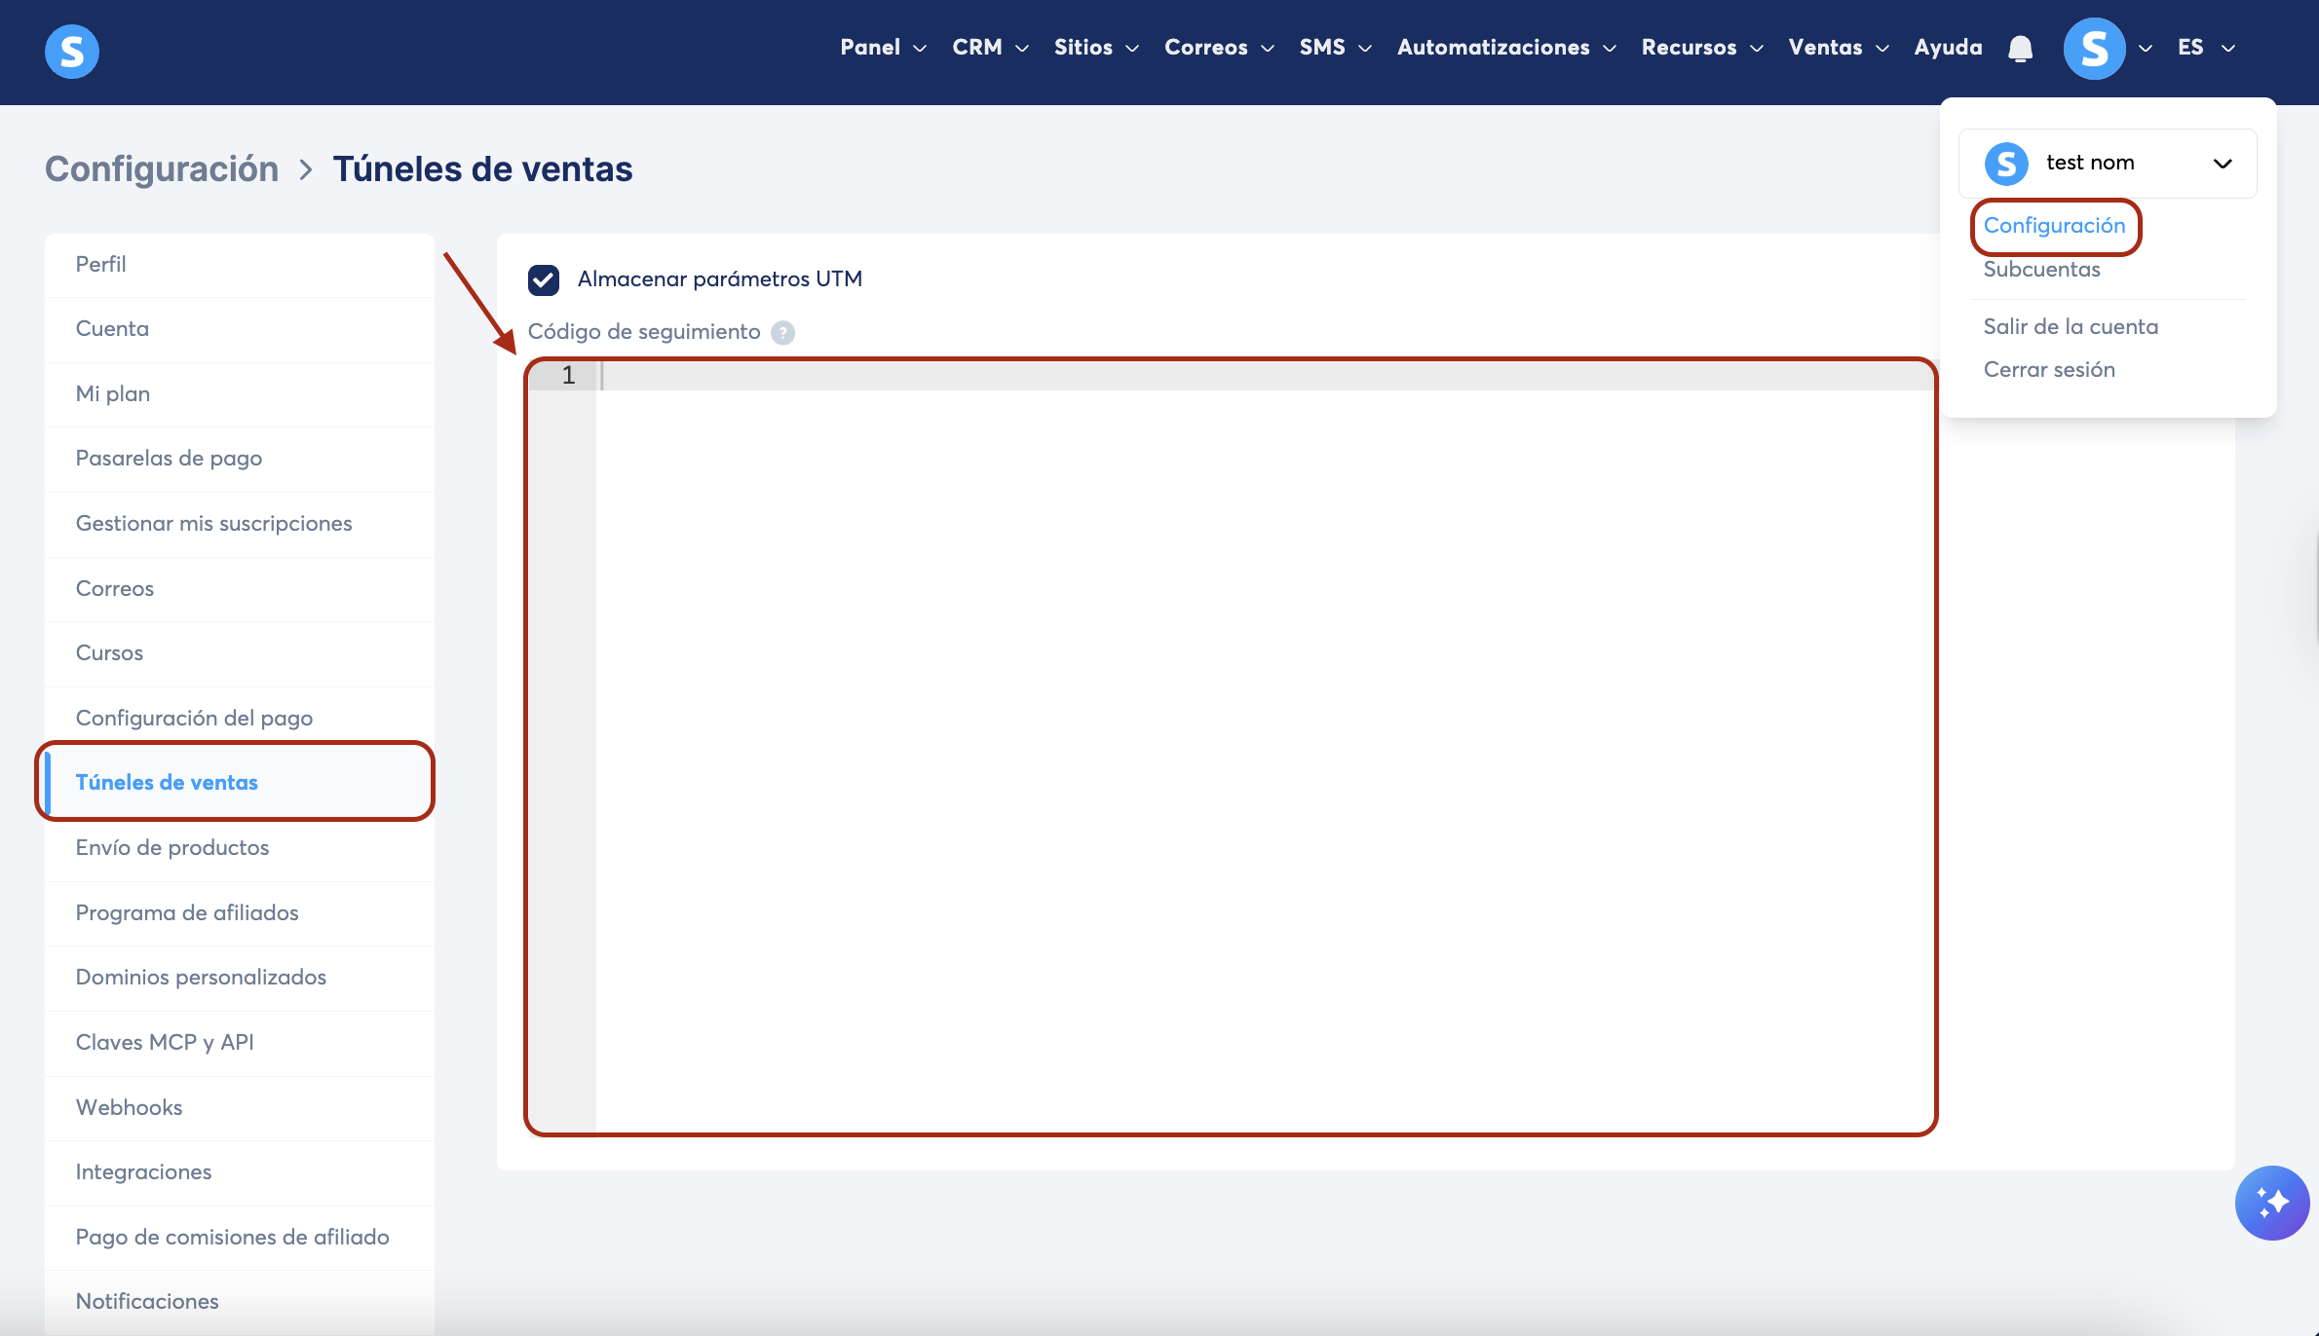Viewport: 2319px width, 1336px height.
Task: Click the Configuración breadcrumb link
Action: (x=162, y=169)
